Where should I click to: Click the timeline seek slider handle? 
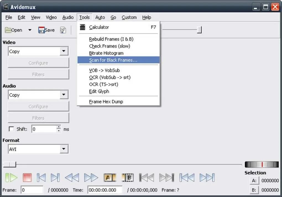tap(9, 164)
